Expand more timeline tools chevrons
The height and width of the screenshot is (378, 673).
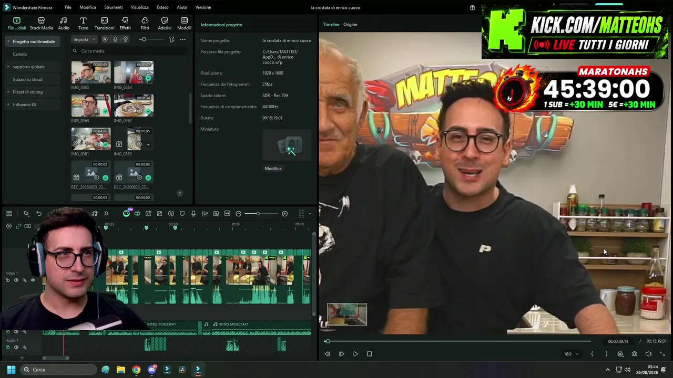[106, 214]
